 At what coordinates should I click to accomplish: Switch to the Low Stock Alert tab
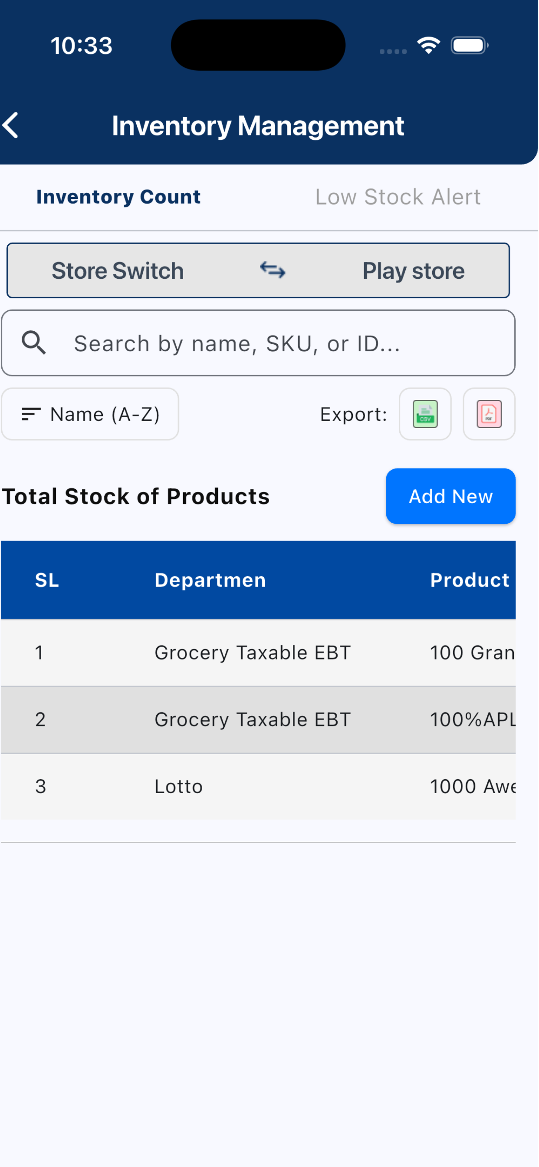tap(398, 197)
